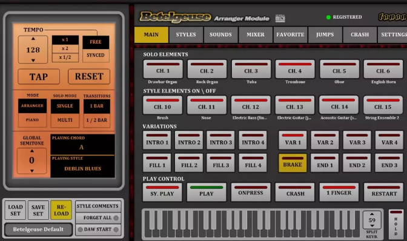Click the LOAD SET button

point(15,210)
